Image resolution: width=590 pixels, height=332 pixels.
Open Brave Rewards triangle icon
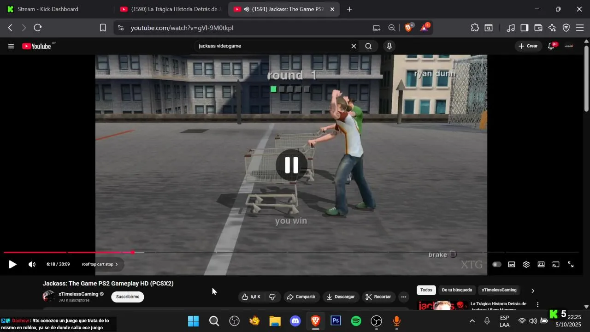(x=425, y=28)
